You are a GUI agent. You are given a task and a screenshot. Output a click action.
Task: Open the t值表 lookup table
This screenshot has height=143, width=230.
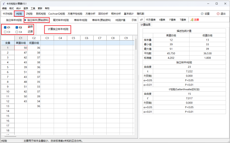point(162,20)
